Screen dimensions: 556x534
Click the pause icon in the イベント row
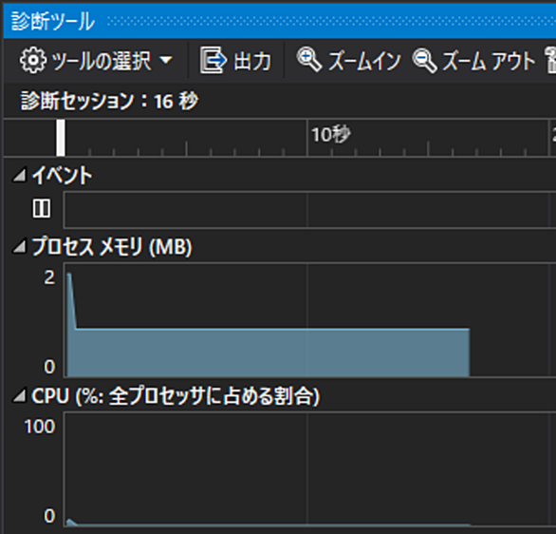[x=42, y=208]
